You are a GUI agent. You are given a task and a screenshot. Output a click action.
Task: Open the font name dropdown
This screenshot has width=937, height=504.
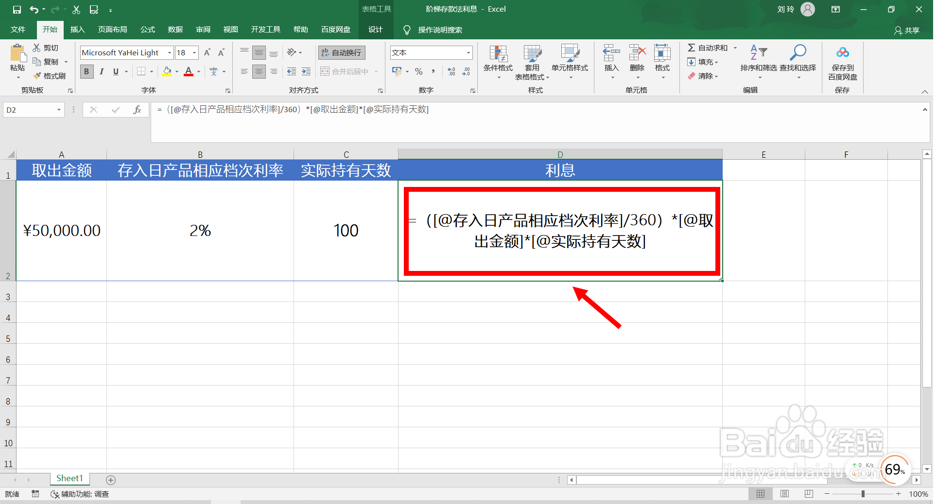click(169, 52)
